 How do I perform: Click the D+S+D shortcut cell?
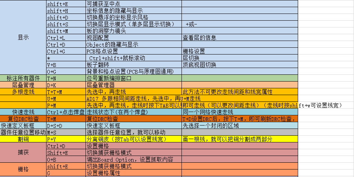pyautogui.click(x=66, y=126)
